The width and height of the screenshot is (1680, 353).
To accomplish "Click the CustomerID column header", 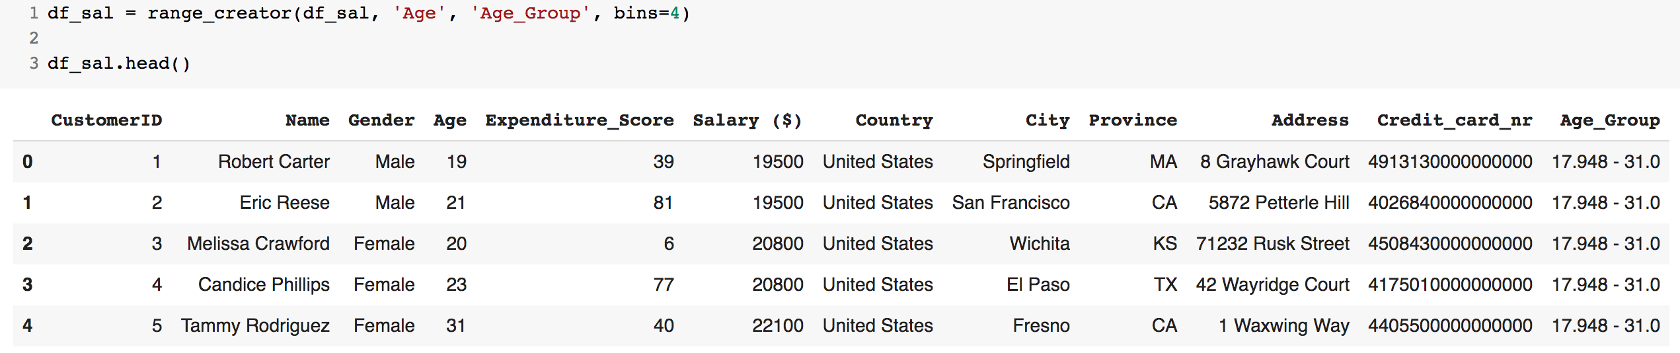I will pos(106,120).
